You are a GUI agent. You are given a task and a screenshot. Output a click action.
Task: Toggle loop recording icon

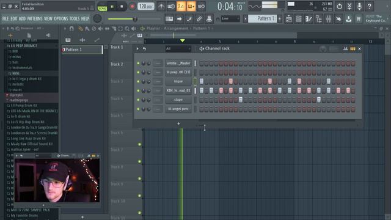201,7
